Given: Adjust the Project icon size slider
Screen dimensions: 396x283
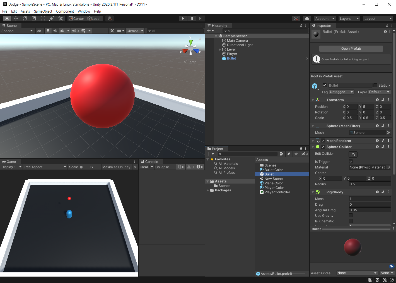Looking at the screenshot, I should [297, 274].
